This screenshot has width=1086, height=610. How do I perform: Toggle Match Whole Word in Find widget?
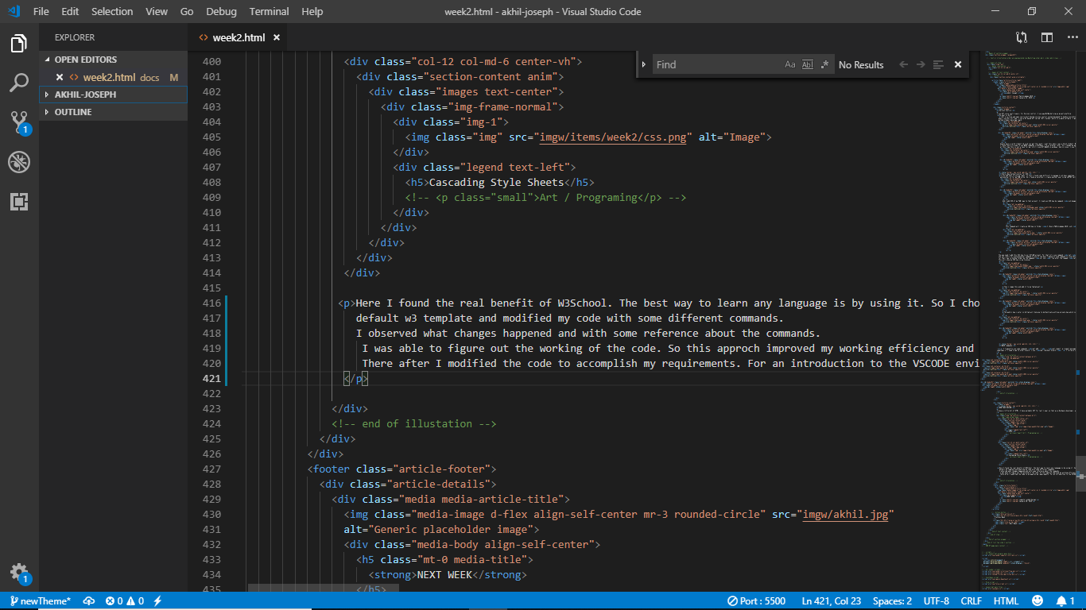808,64
